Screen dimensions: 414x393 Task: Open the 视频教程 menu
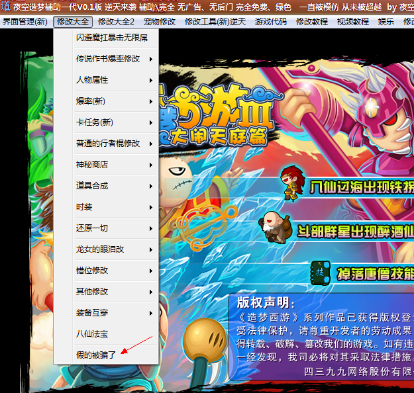(x=353, y=22)
